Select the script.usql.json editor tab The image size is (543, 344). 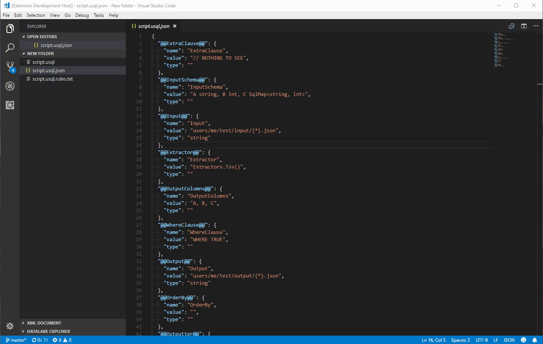154,26
